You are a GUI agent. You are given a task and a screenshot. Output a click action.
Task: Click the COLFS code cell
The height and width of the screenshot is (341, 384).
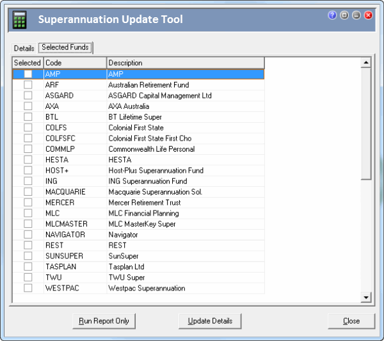click(x=75, y=128)
